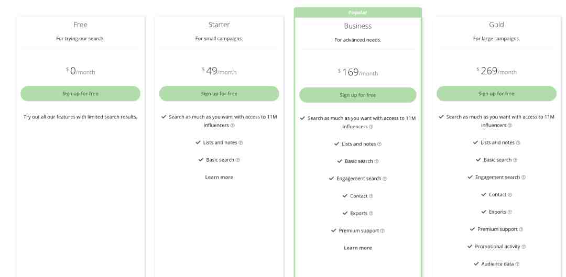Click help icon after Starter influencers text

pyautogui.click(x=233, y=126)
